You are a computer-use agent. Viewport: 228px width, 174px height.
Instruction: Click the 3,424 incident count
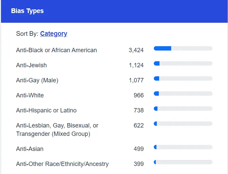point(136,50)
